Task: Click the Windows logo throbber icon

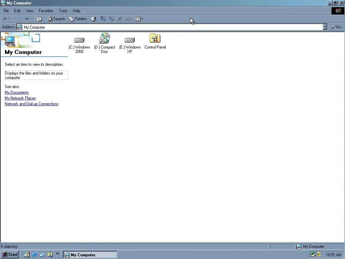Action: coord(338,11)
